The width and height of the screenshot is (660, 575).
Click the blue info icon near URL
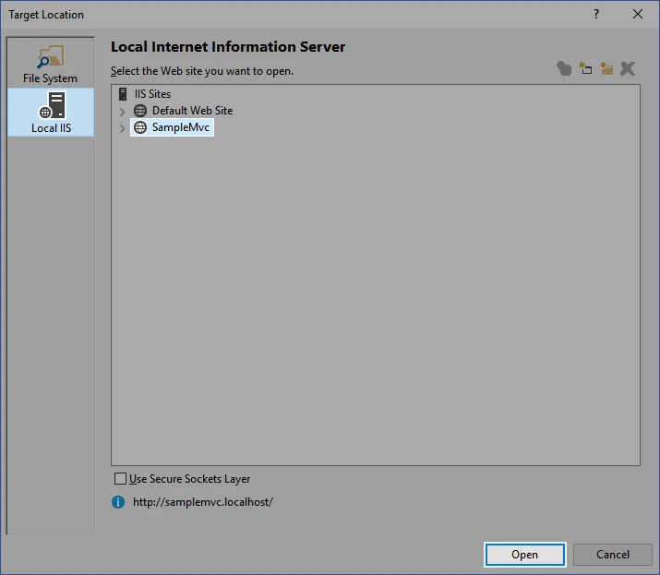click(118, 502)
